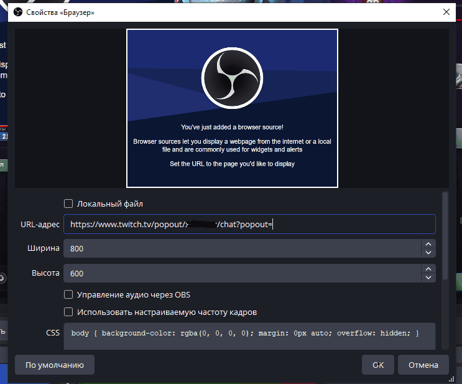
Task: Increase Высота with the up arrow
Action: [428, 269]
